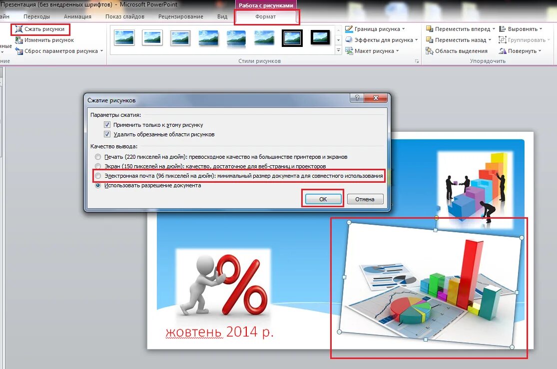Screen dimensions: 557x369
Task: Expand the Макет рисунка dropdown arrow
Action: point(398,51)
